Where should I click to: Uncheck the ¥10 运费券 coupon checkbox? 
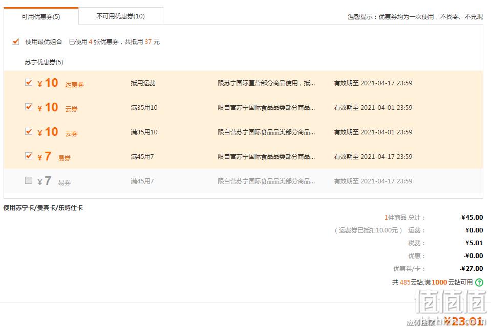tap(29, 82)
